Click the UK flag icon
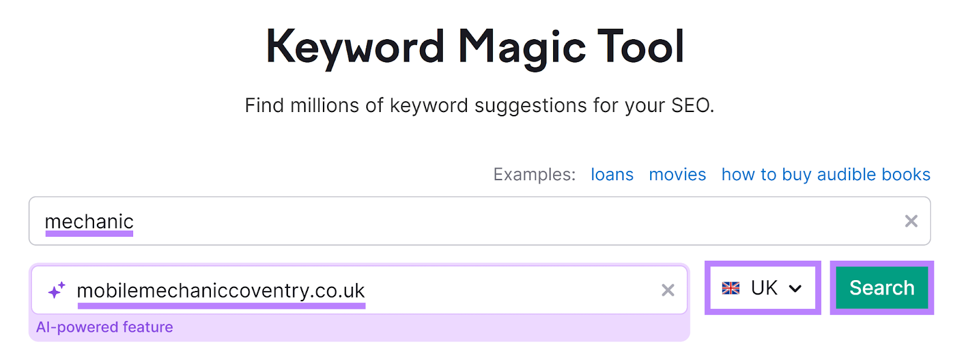This screenshot has width=964, height=362. [x=730, y=288]
